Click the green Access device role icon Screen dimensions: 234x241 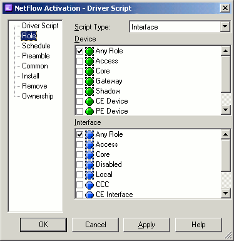tap(89, 61)
